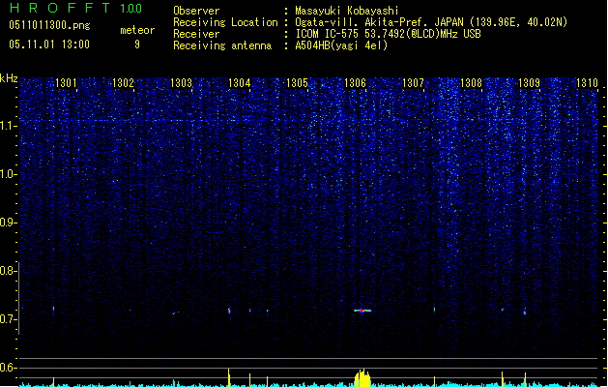Click the 0.8 kHz axis label
The width and height of the screenshot is (608, 387).
(8, 271)
